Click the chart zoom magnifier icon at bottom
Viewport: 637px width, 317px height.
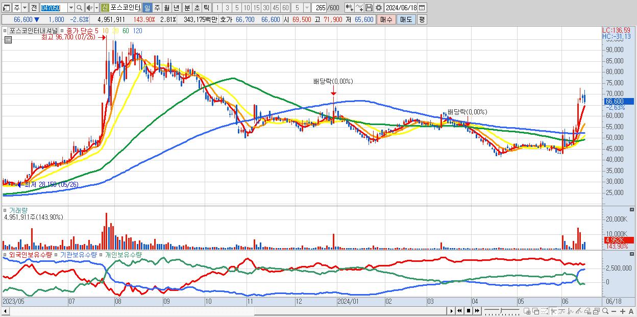(x=605, y=311)
